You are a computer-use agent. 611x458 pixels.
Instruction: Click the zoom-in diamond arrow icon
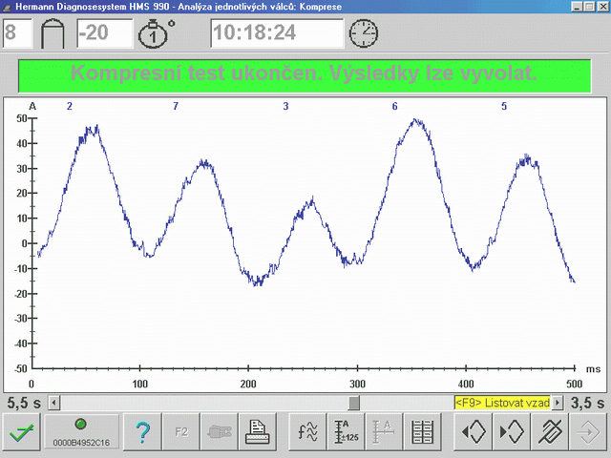click(512, 432)
